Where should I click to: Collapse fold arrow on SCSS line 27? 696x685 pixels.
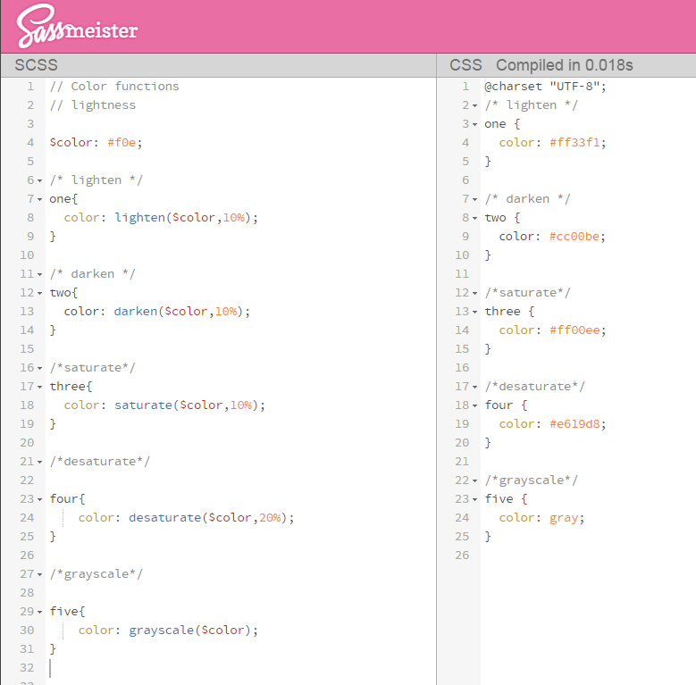(x=40, y=574)
